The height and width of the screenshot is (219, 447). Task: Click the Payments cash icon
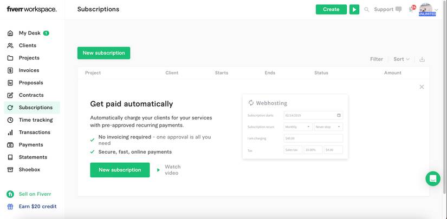10,145
